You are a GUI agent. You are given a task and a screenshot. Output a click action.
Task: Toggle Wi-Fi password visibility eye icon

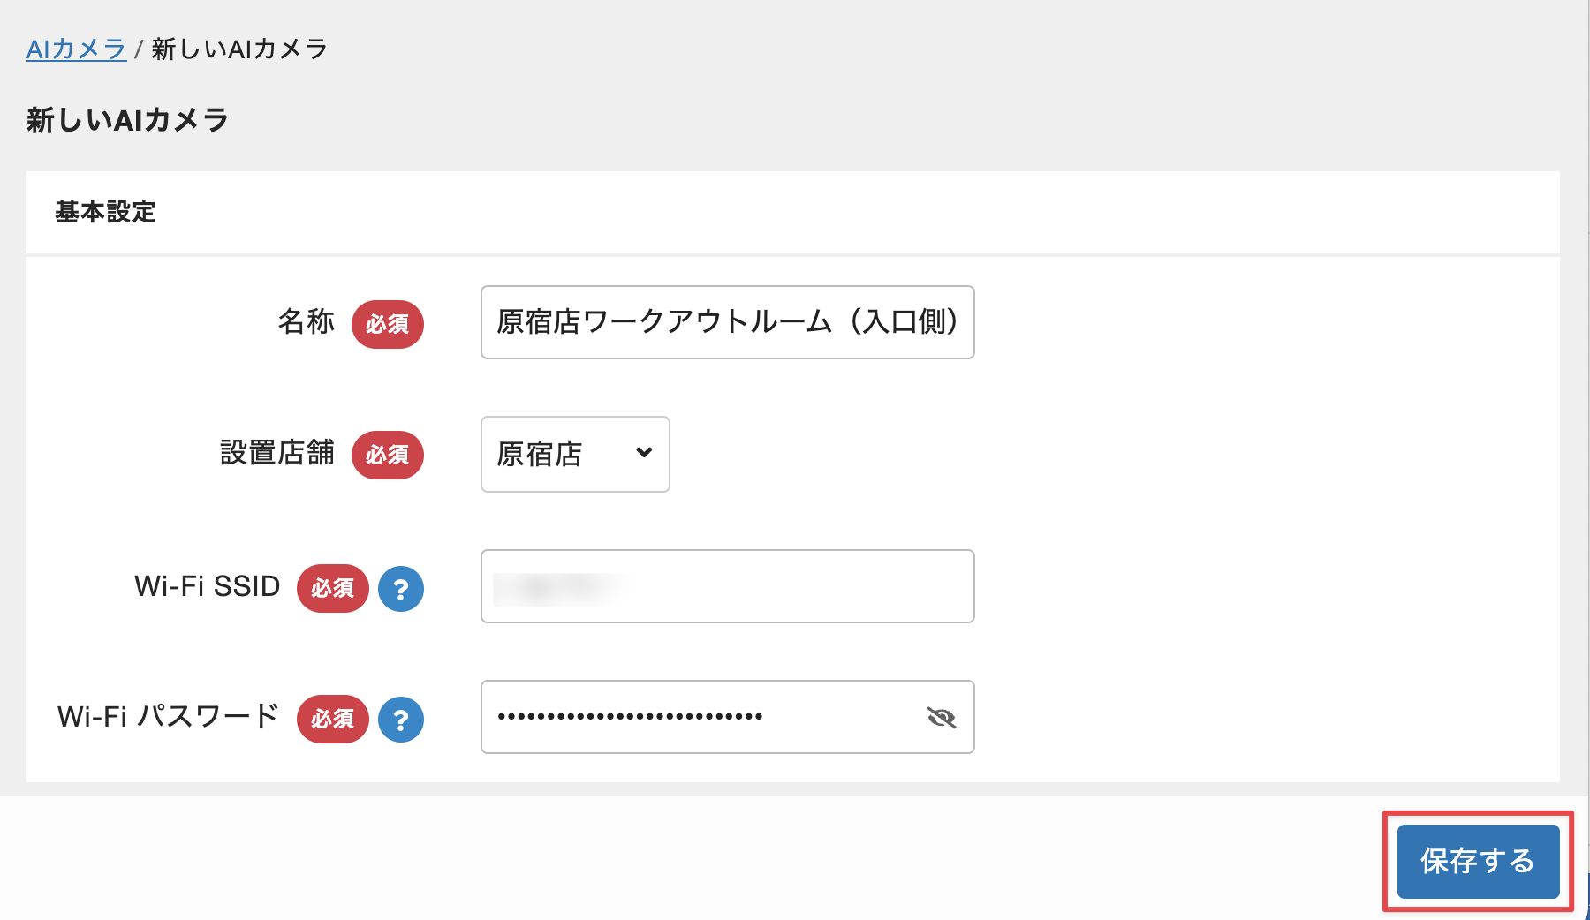point(942,717)
